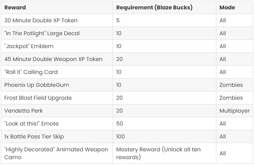Select "In The Potlight" Large Decal cell
Image resolution: width=254 pixels, height=165 pixels.
(57, 33)
